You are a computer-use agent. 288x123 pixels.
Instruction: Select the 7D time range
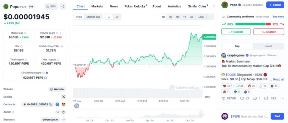pos(170,17)
